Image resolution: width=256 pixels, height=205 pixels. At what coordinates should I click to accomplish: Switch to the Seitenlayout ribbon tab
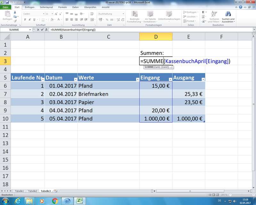click(x=46, y=7)
